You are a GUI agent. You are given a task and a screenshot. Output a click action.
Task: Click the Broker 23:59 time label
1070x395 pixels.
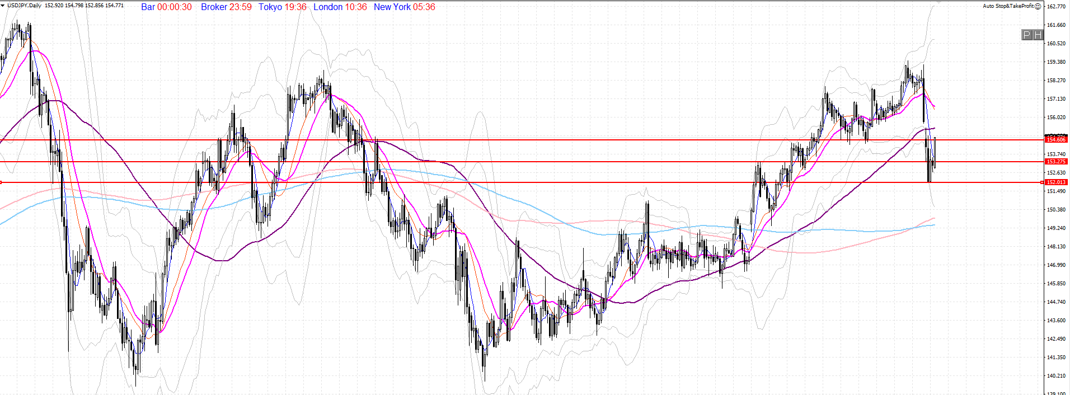coord(226,7)
